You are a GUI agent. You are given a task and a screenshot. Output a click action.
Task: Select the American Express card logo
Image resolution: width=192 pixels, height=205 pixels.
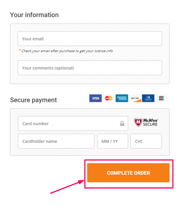point(122,98)
